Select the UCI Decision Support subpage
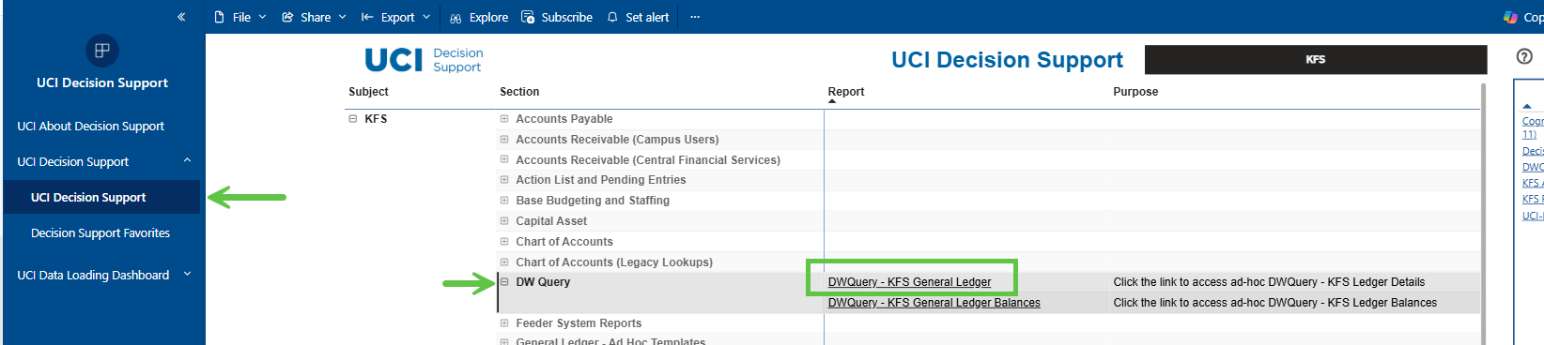The image size is (1544, 345). pos(101,197)
